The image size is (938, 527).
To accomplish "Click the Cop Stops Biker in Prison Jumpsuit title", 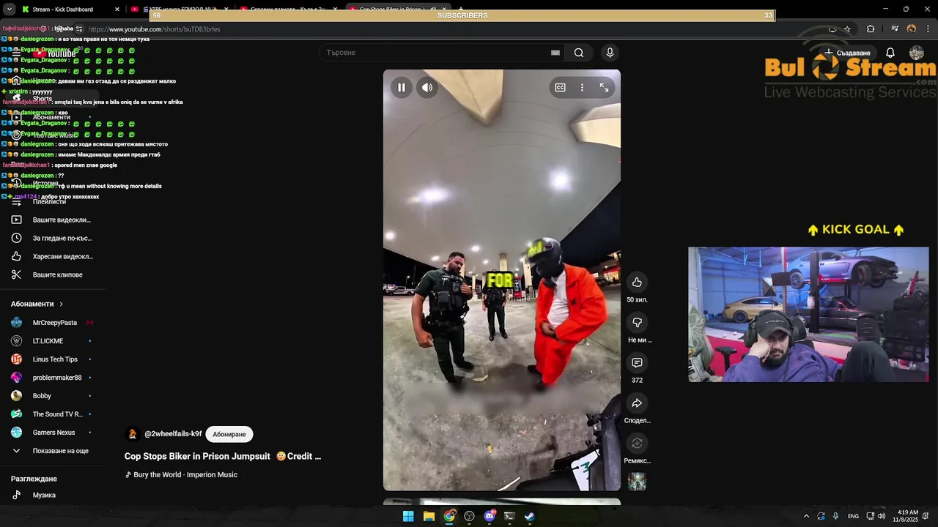I will [223, 456].
